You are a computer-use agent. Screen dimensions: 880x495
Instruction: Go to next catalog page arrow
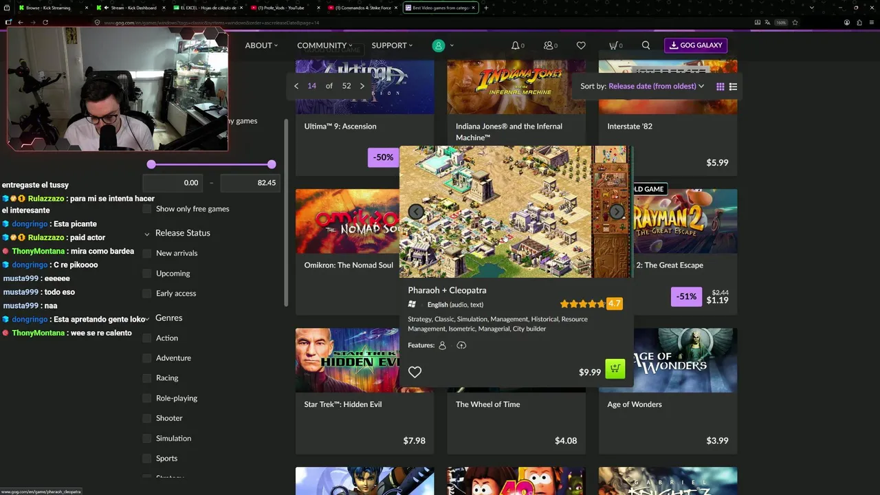362,86
